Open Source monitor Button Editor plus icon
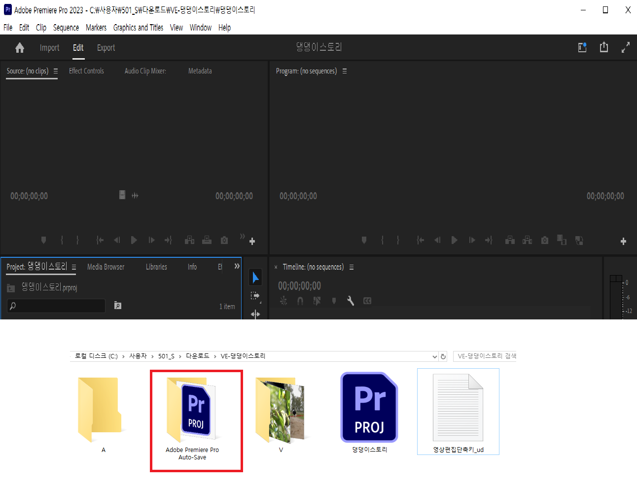This screenshot has width=637, height=488. (x=252, y=242)
